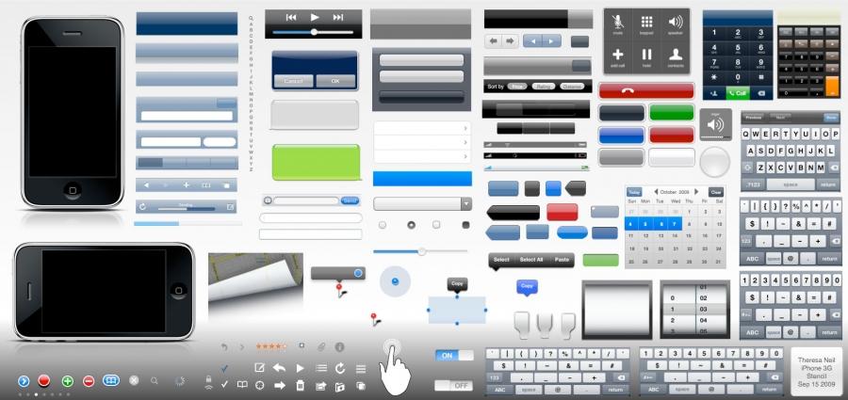The width and height of the screenshot is (848, 400).
Task: Click the green Call button on dial pad
Action: pyautogui.click(x=737, y=93)
